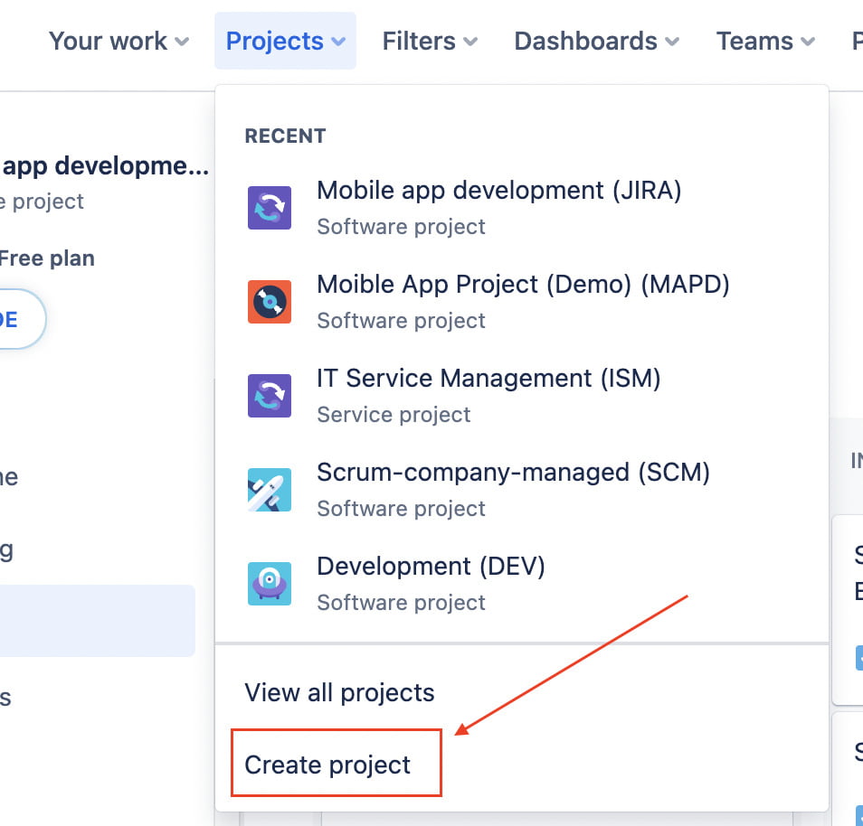Click the Development (DEV) alien icon
This screenshot has width=863, height=826.
click(270, 584)
